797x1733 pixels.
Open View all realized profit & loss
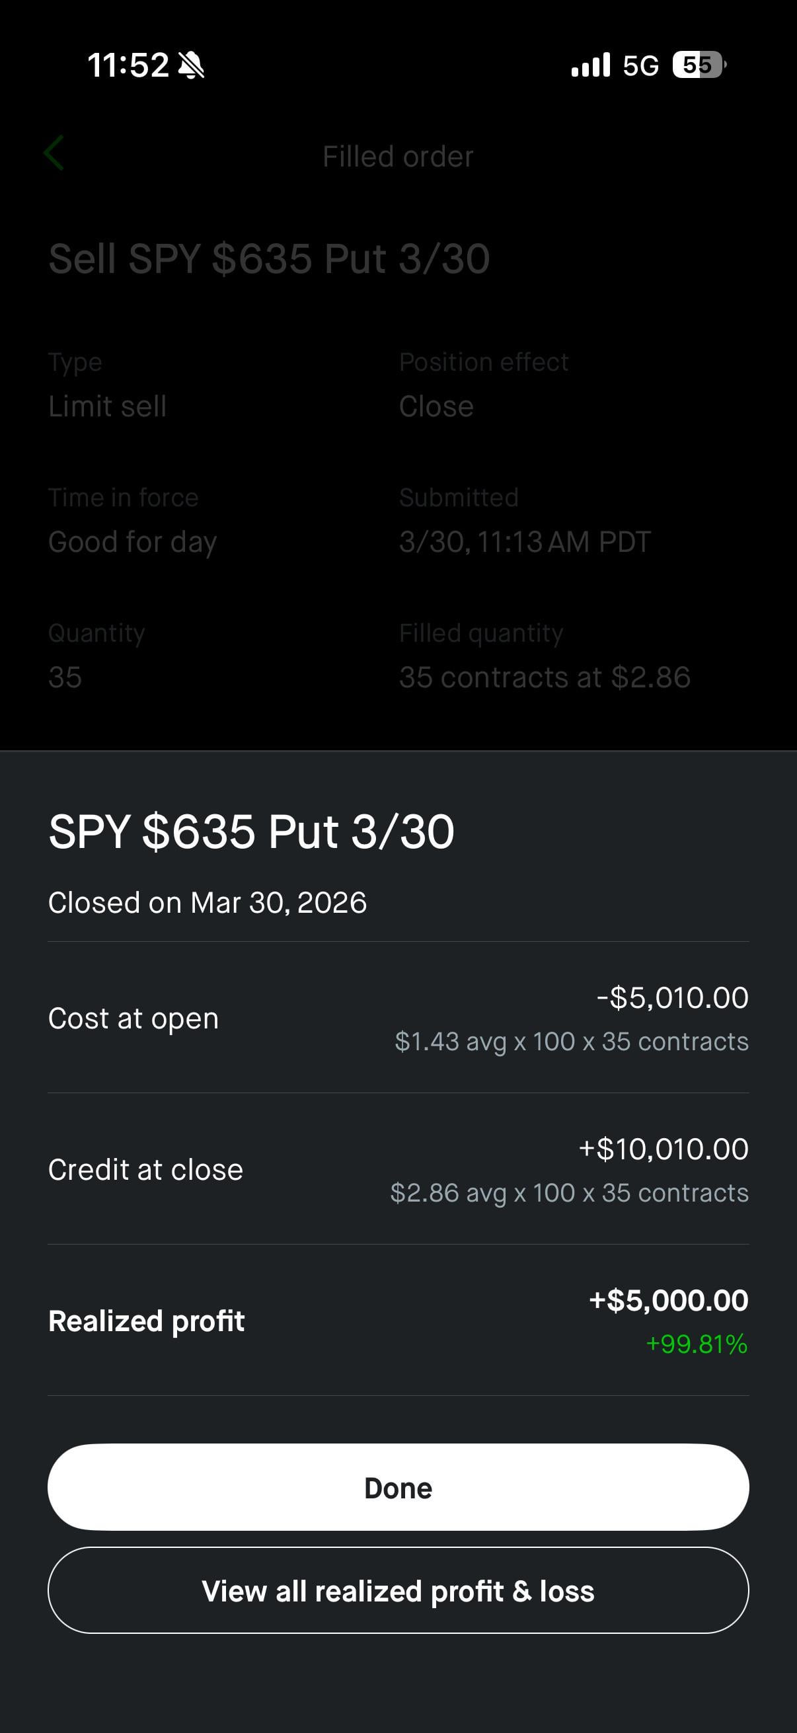point(398,1591)
